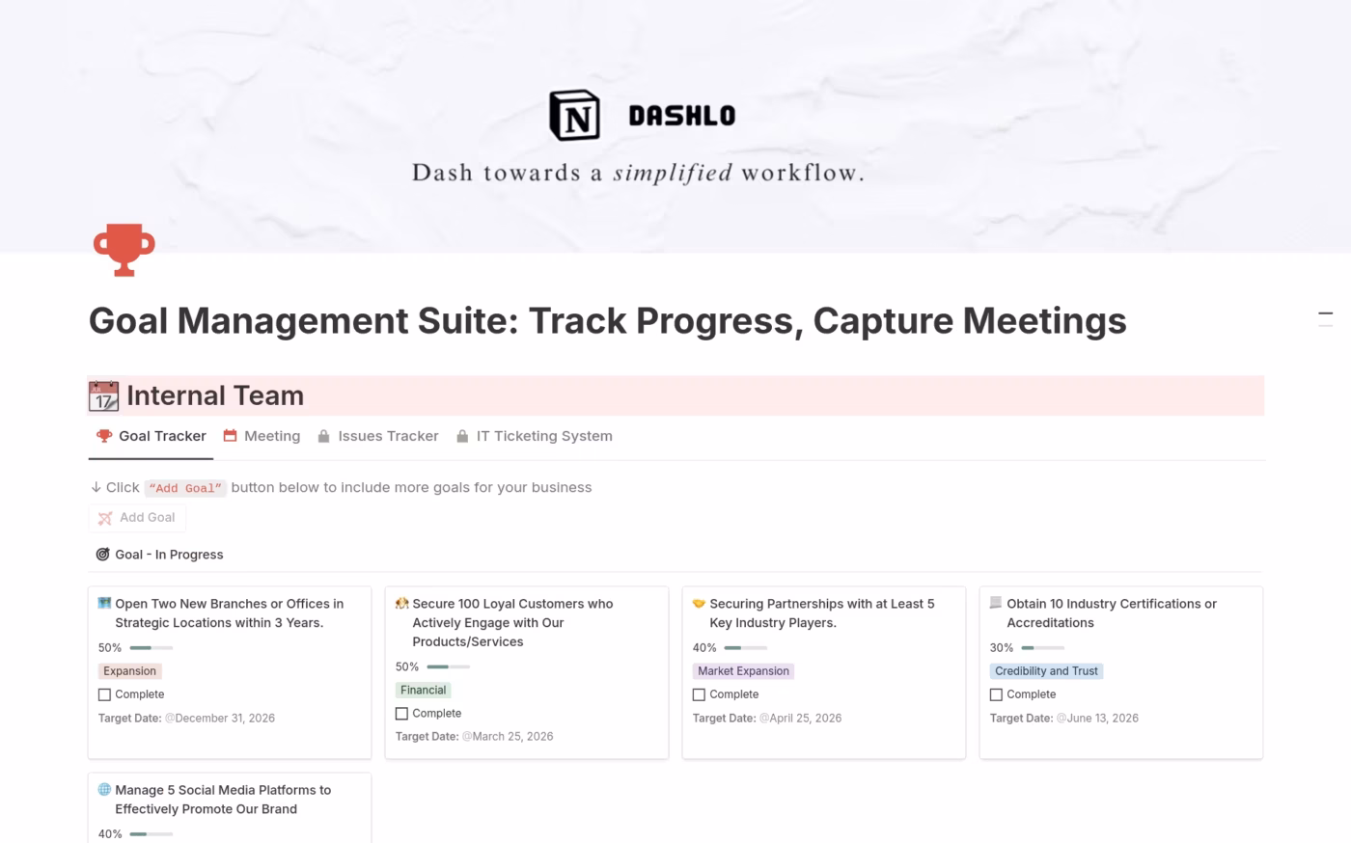Switch to the Goal Tracker tab
This screenshot has width=1351, height=843.
pyautogui.click(x=152, y=436)
